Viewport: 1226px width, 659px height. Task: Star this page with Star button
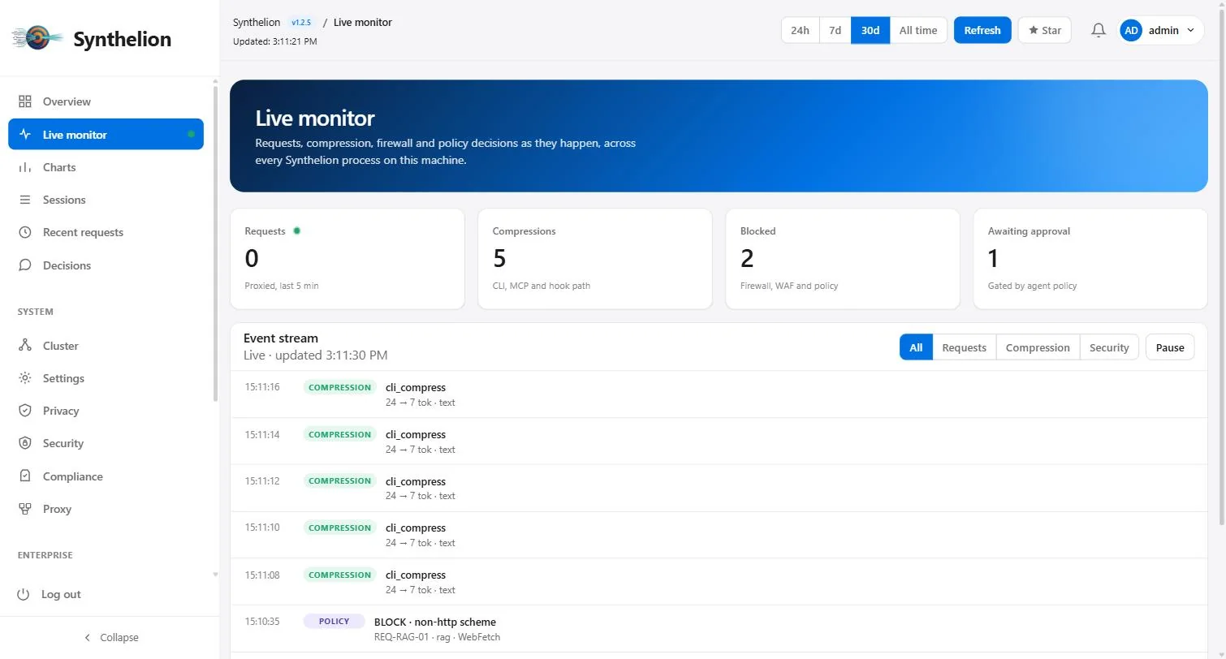pyautogui.click(x=1044, y=30)
